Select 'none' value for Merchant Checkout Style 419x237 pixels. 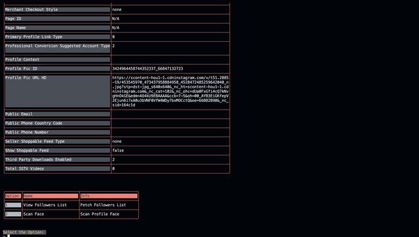coord(117,10)
